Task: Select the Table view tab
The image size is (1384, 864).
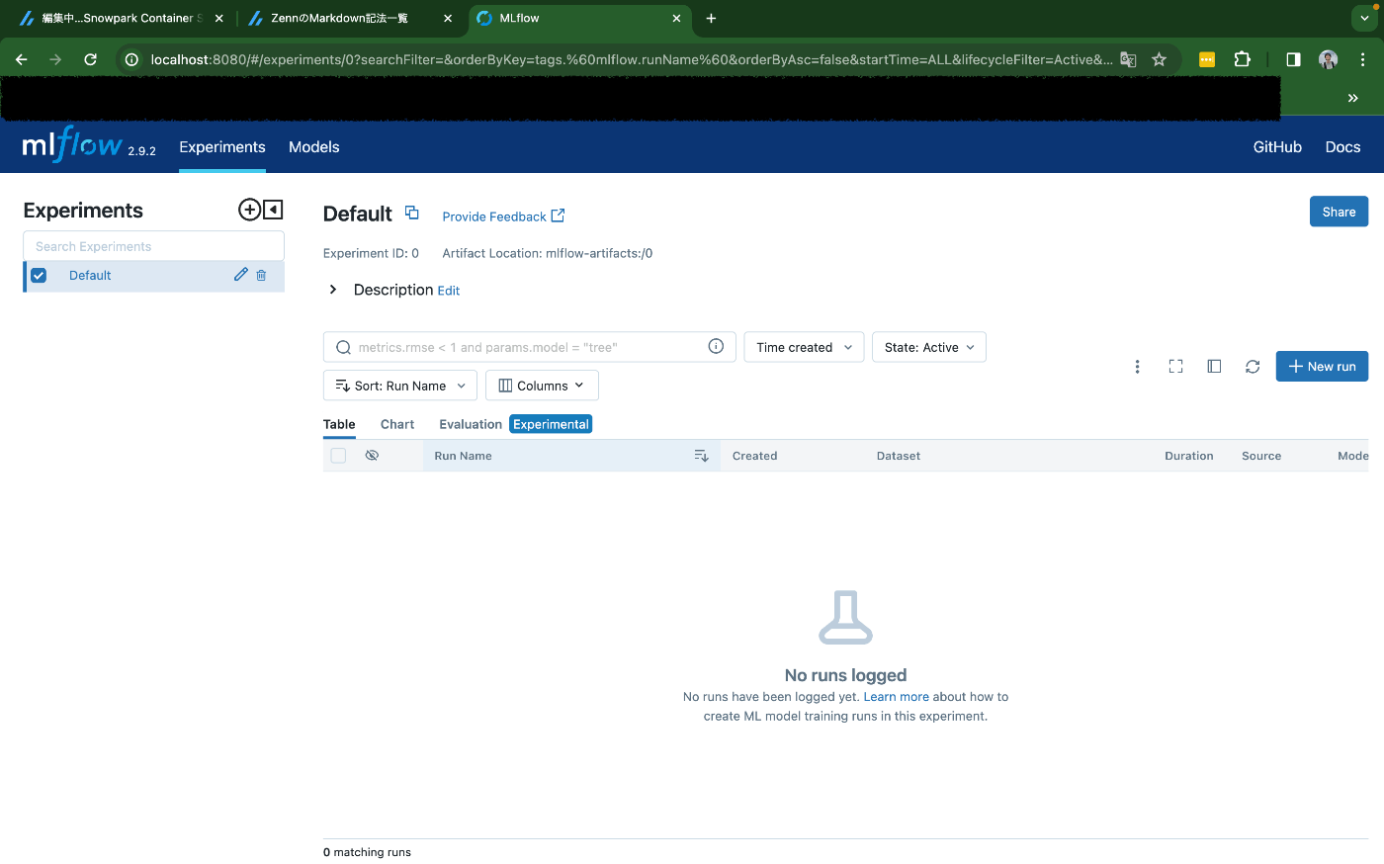Action: (x=339, y=424)
